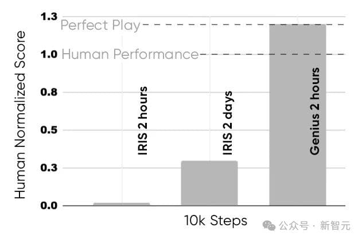The image size is (362, 240).
Task: Click the '10k Steps' x-axis label
Action: pos(216,221)
